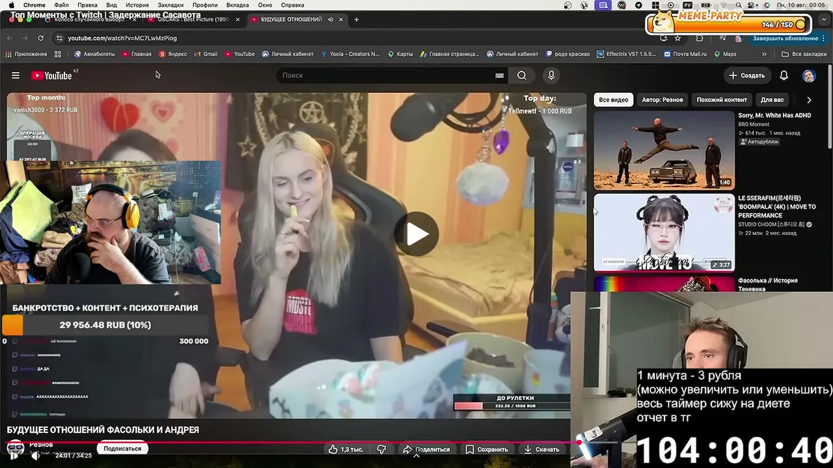
Task: Open the Резнов channel name link
Action: (x=41, y=445)
